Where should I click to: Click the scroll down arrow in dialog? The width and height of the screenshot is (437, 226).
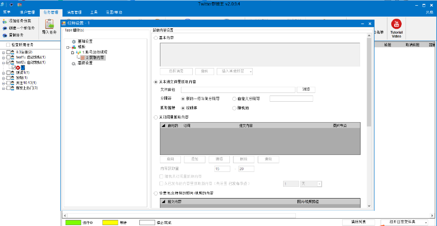(369, 205)
